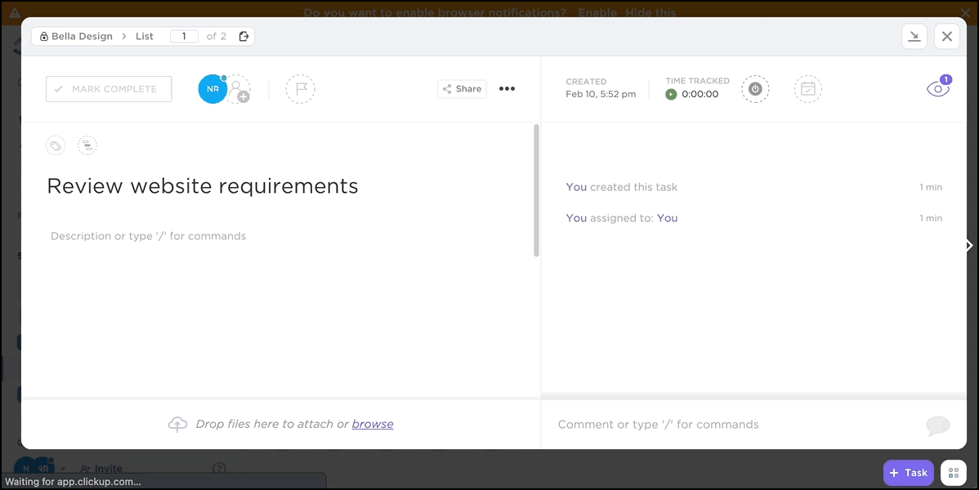979x490 pixels.
Task: Click the priority flag icon
Action: click(300, 89)
